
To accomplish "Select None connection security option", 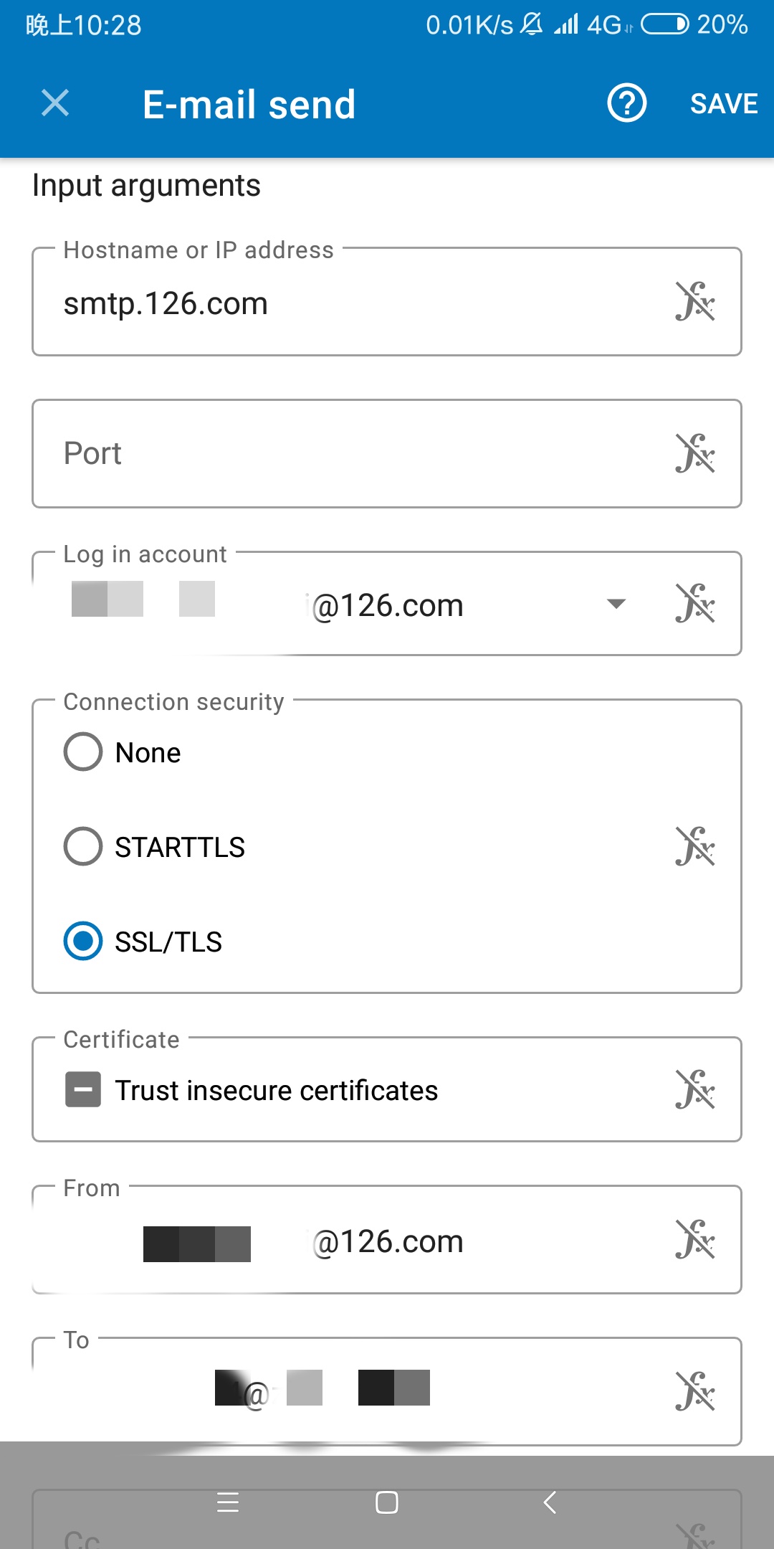I will [x=83, y=752].
